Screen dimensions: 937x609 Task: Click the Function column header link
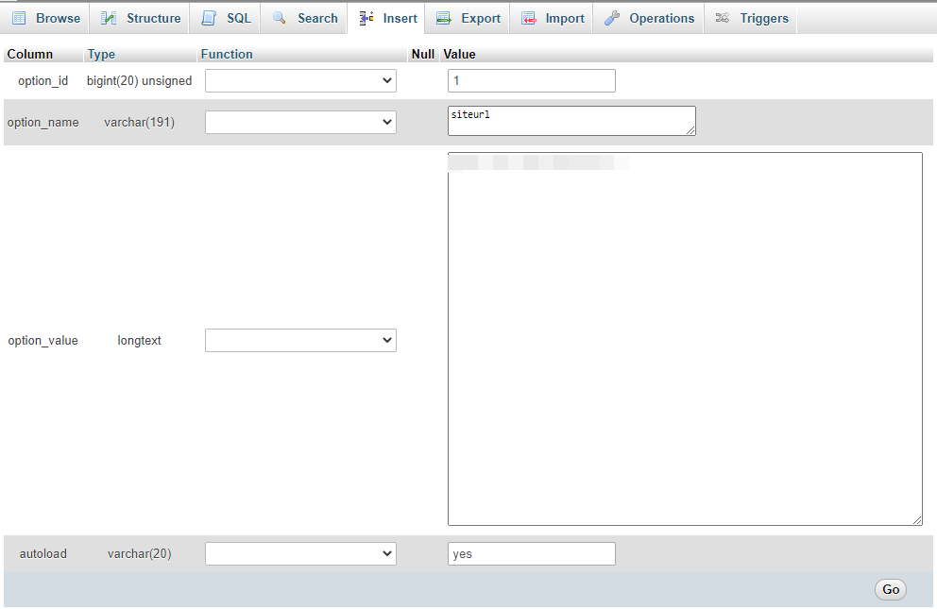[227, 54]
